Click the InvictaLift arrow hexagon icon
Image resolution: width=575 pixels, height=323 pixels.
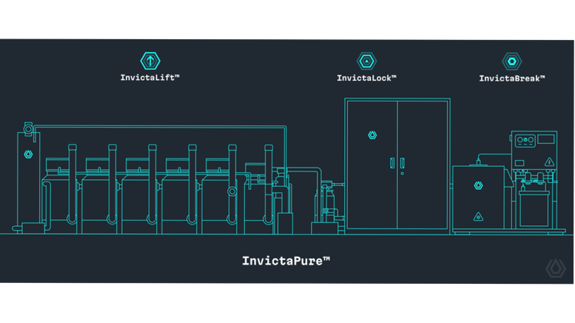coord(150,61)
